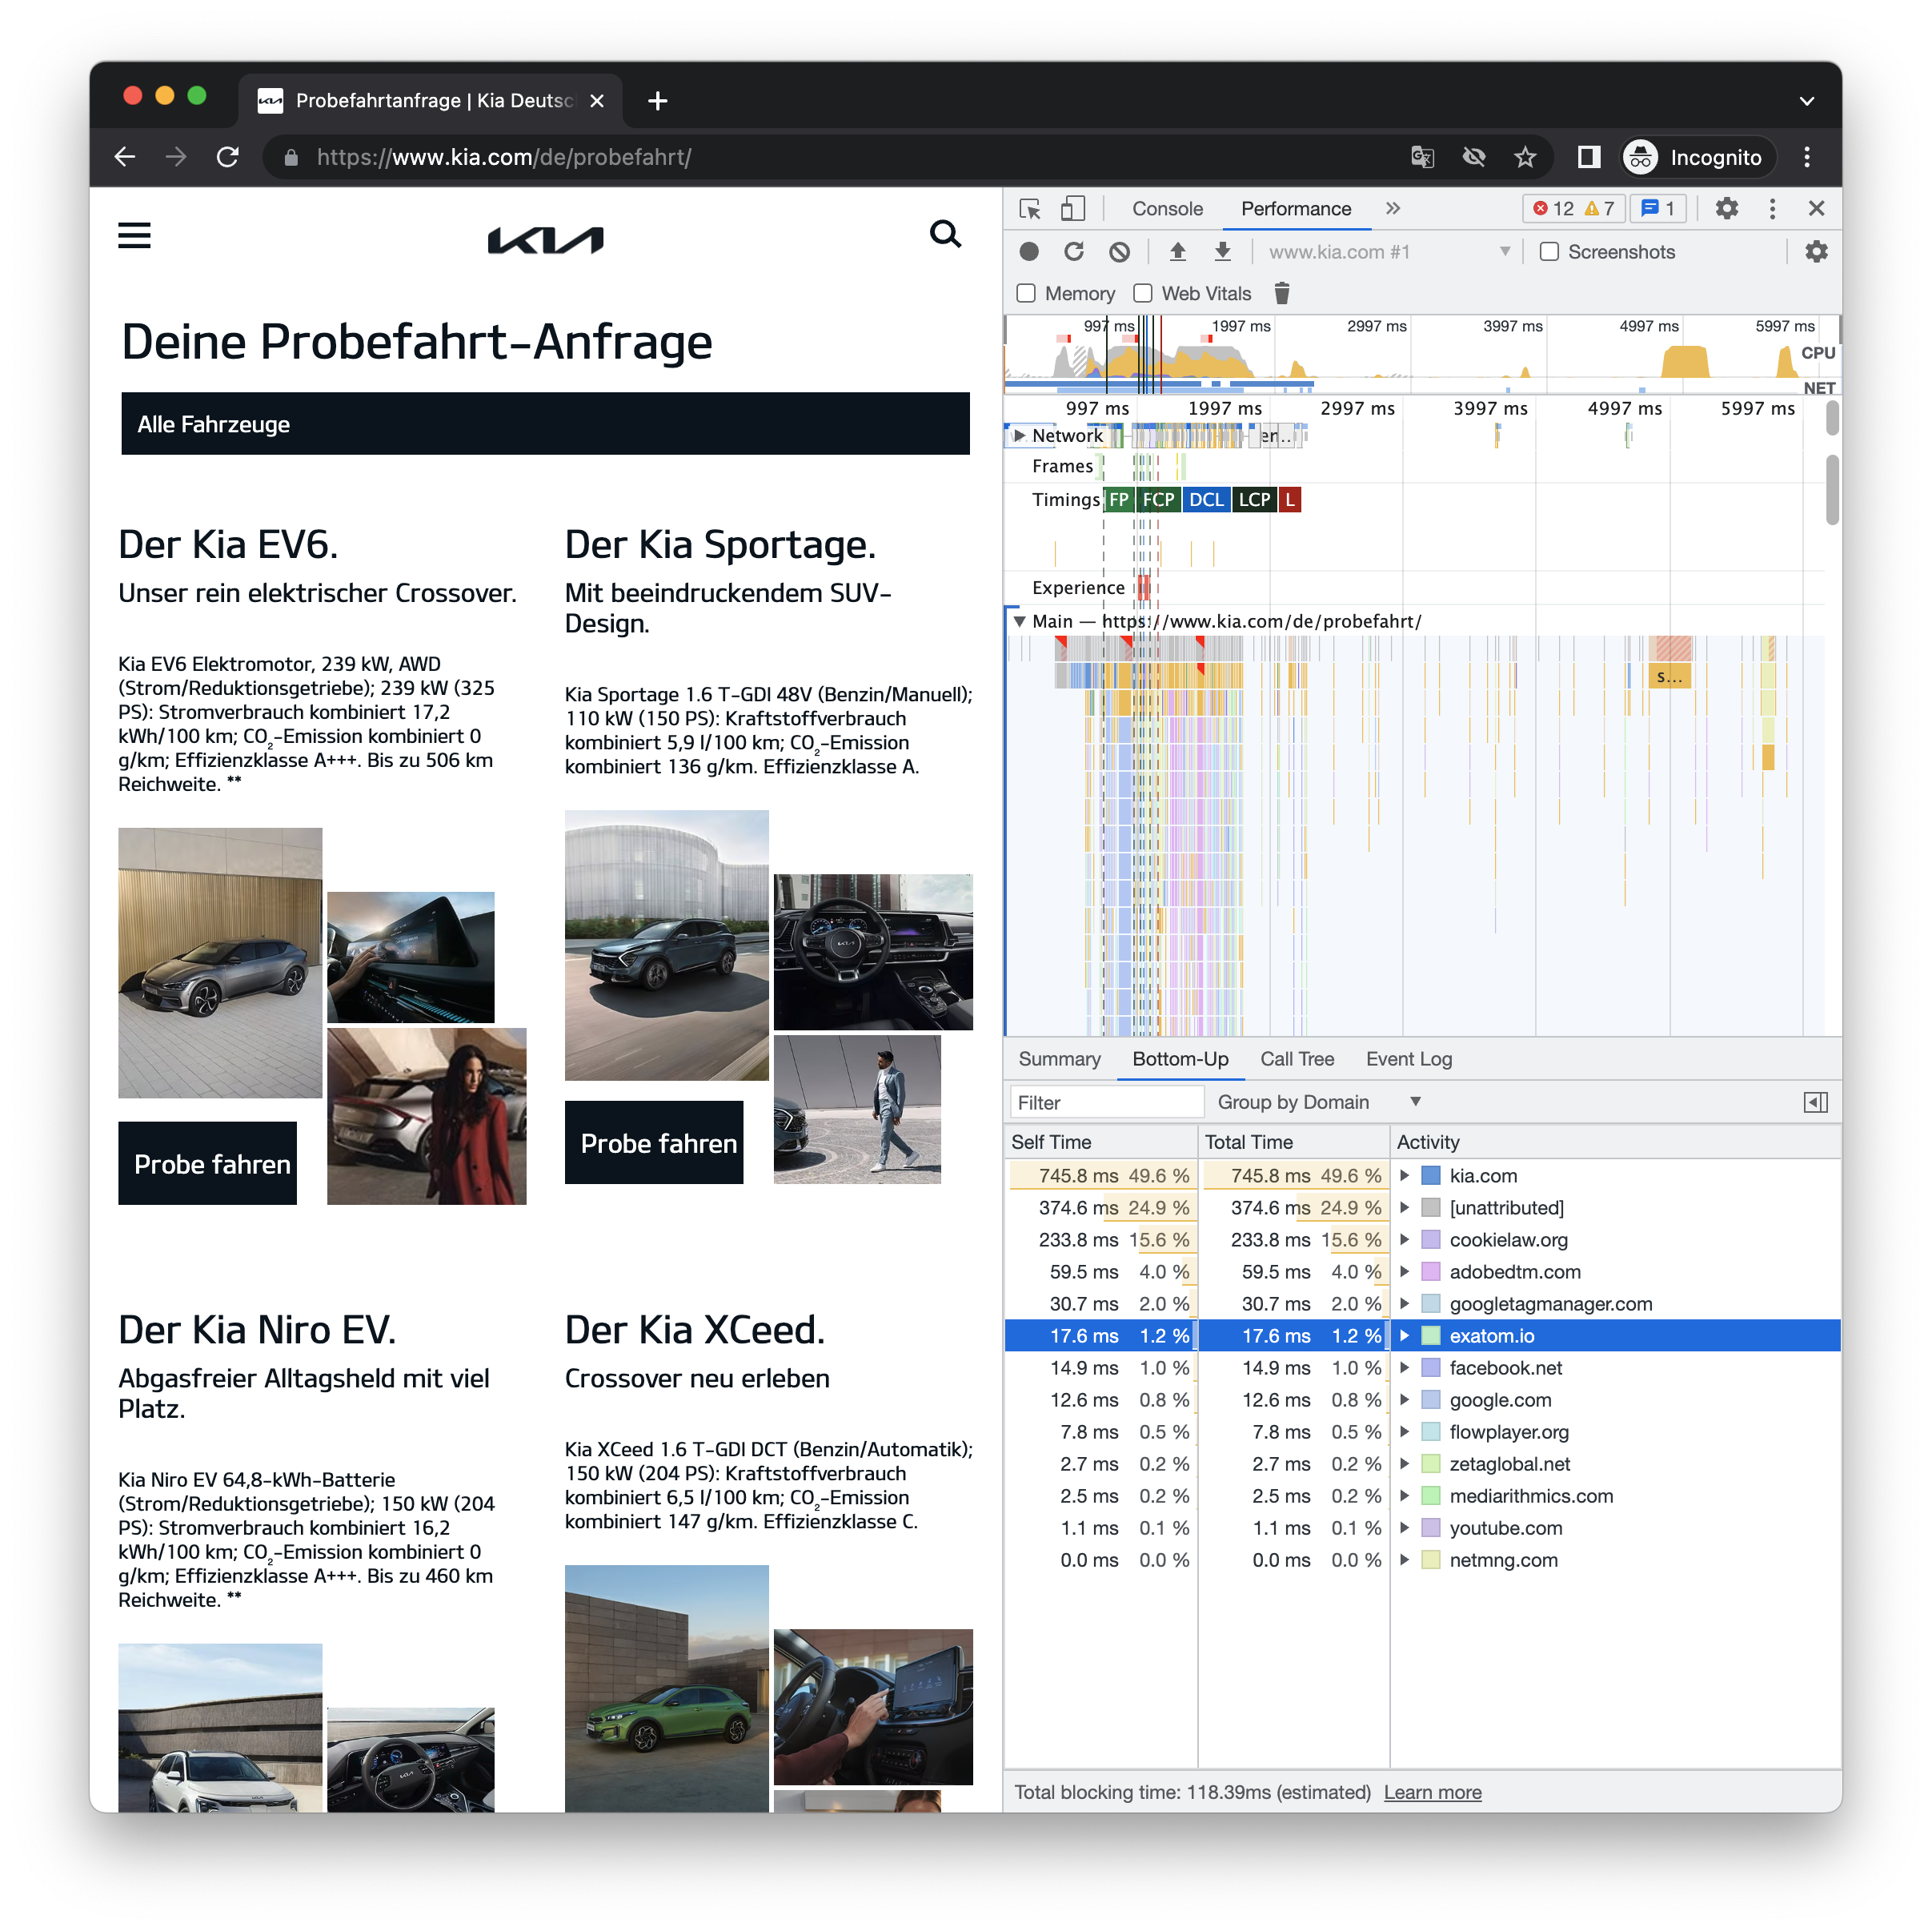
Task: Click the errors and warnings counter
Action: (x=1574, y=209)
